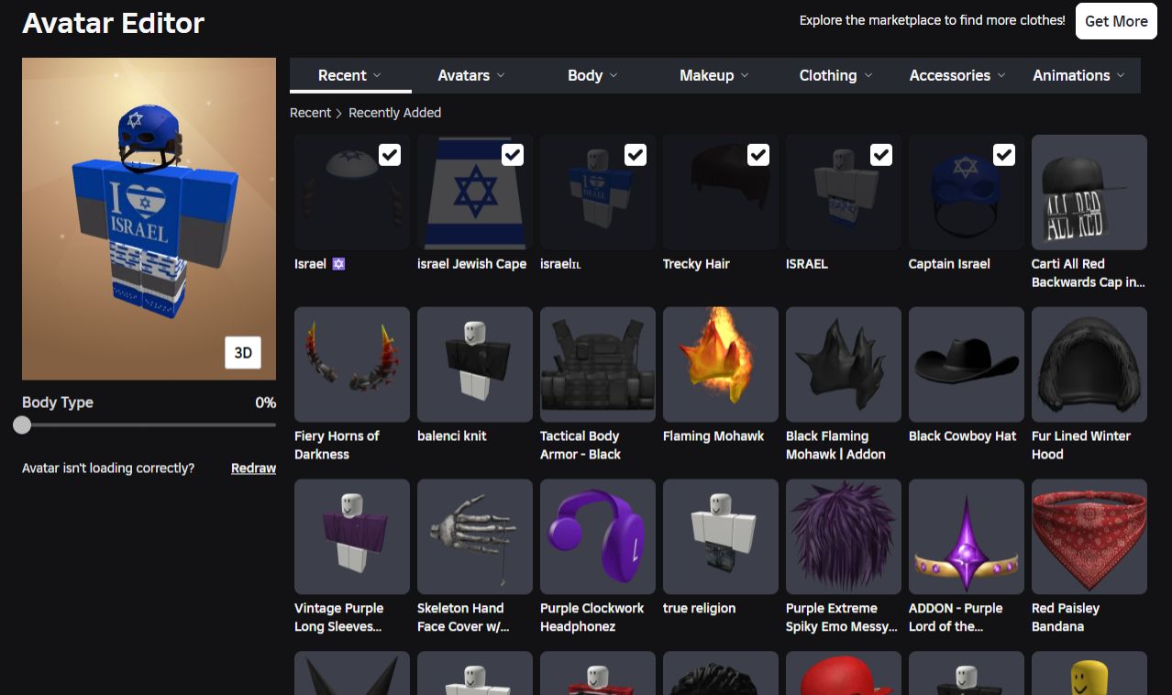1172x695 pixels.
Task: Click the ISRAEL pants item name
Action: pyautogui.click(x=807, y=264)
